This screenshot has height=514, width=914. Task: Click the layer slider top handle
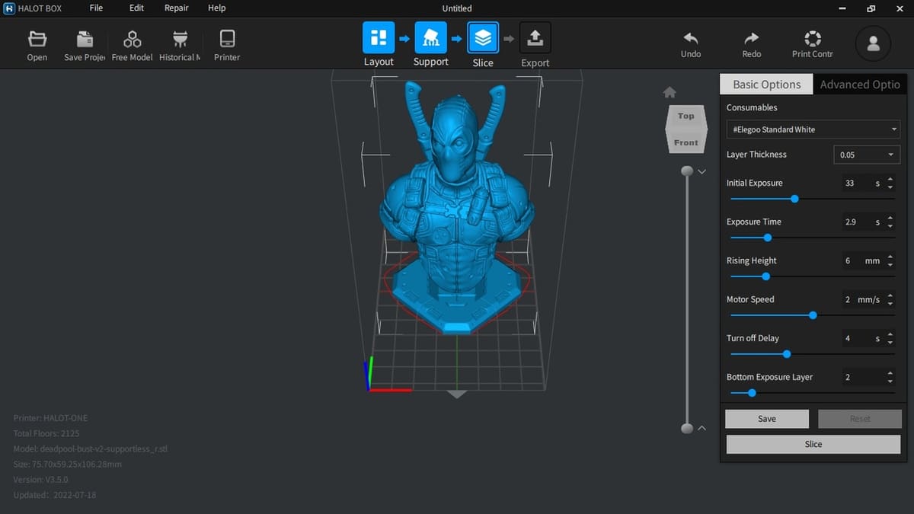click(x=687, y=171)
